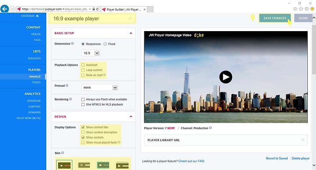Open the browser Tools gear icon

point(307,9)
